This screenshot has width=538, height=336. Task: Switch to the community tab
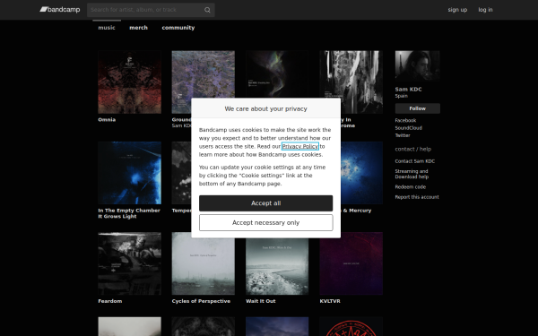[x=178, y=28]
